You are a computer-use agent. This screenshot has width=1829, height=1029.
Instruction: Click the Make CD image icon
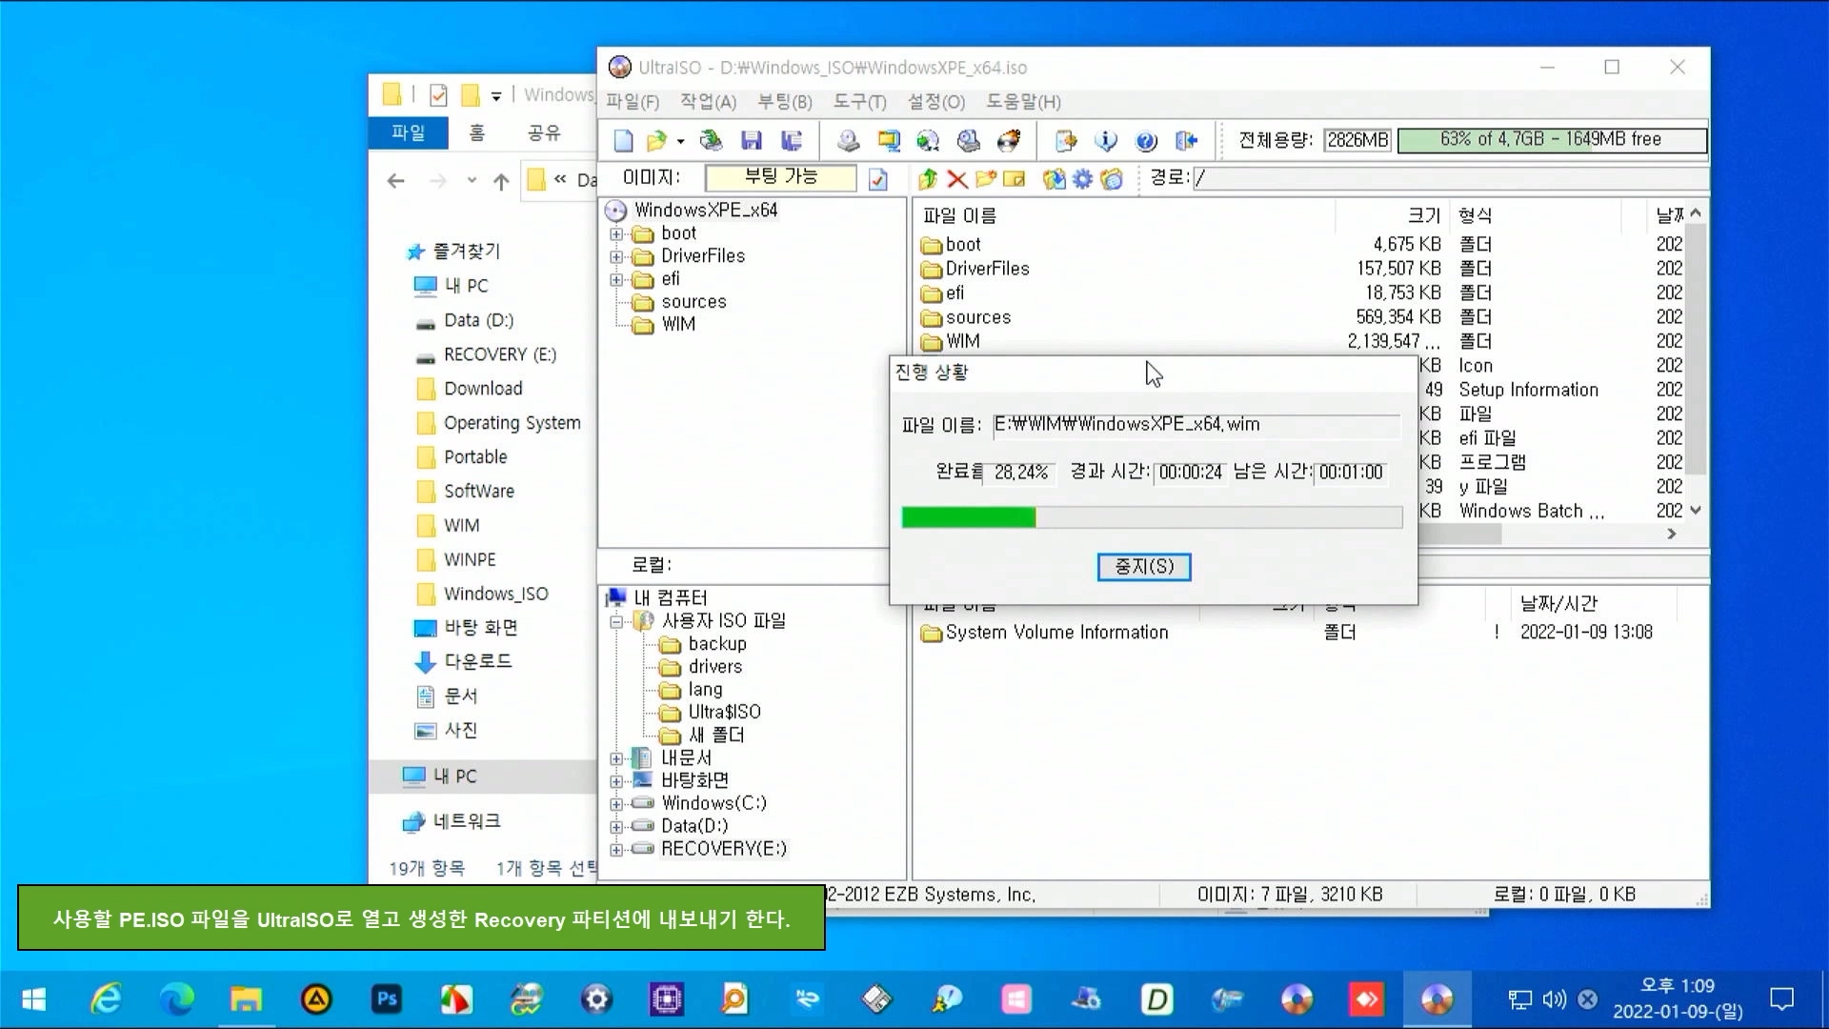(848, 141)
